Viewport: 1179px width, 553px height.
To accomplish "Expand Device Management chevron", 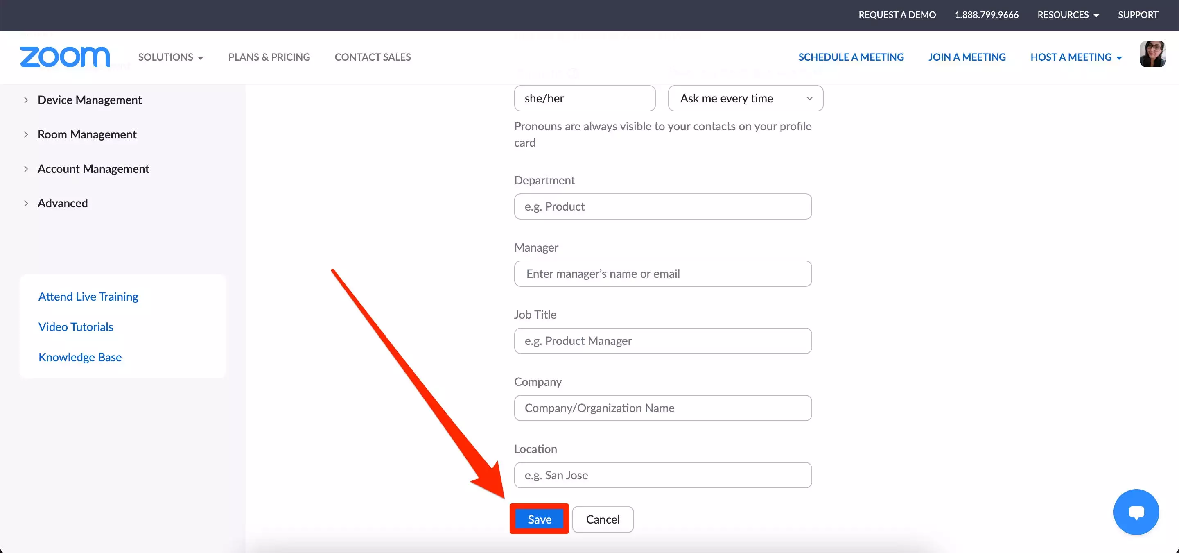I will (26, 100).
